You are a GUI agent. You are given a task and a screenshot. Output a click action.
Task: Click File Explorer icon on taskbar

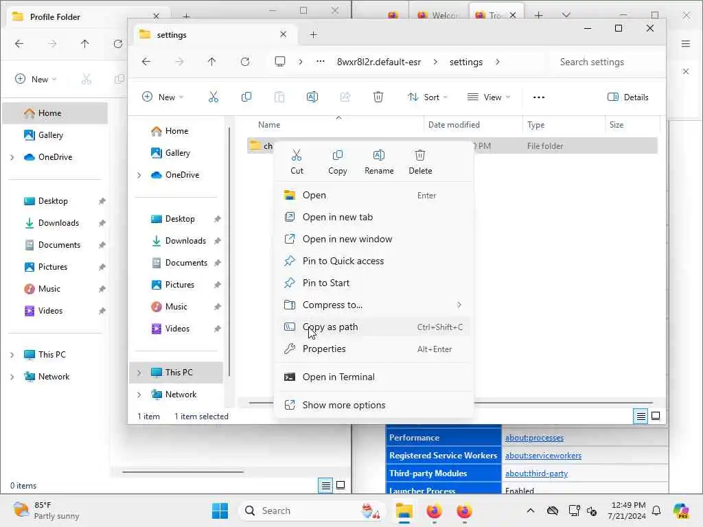[404, 511]
